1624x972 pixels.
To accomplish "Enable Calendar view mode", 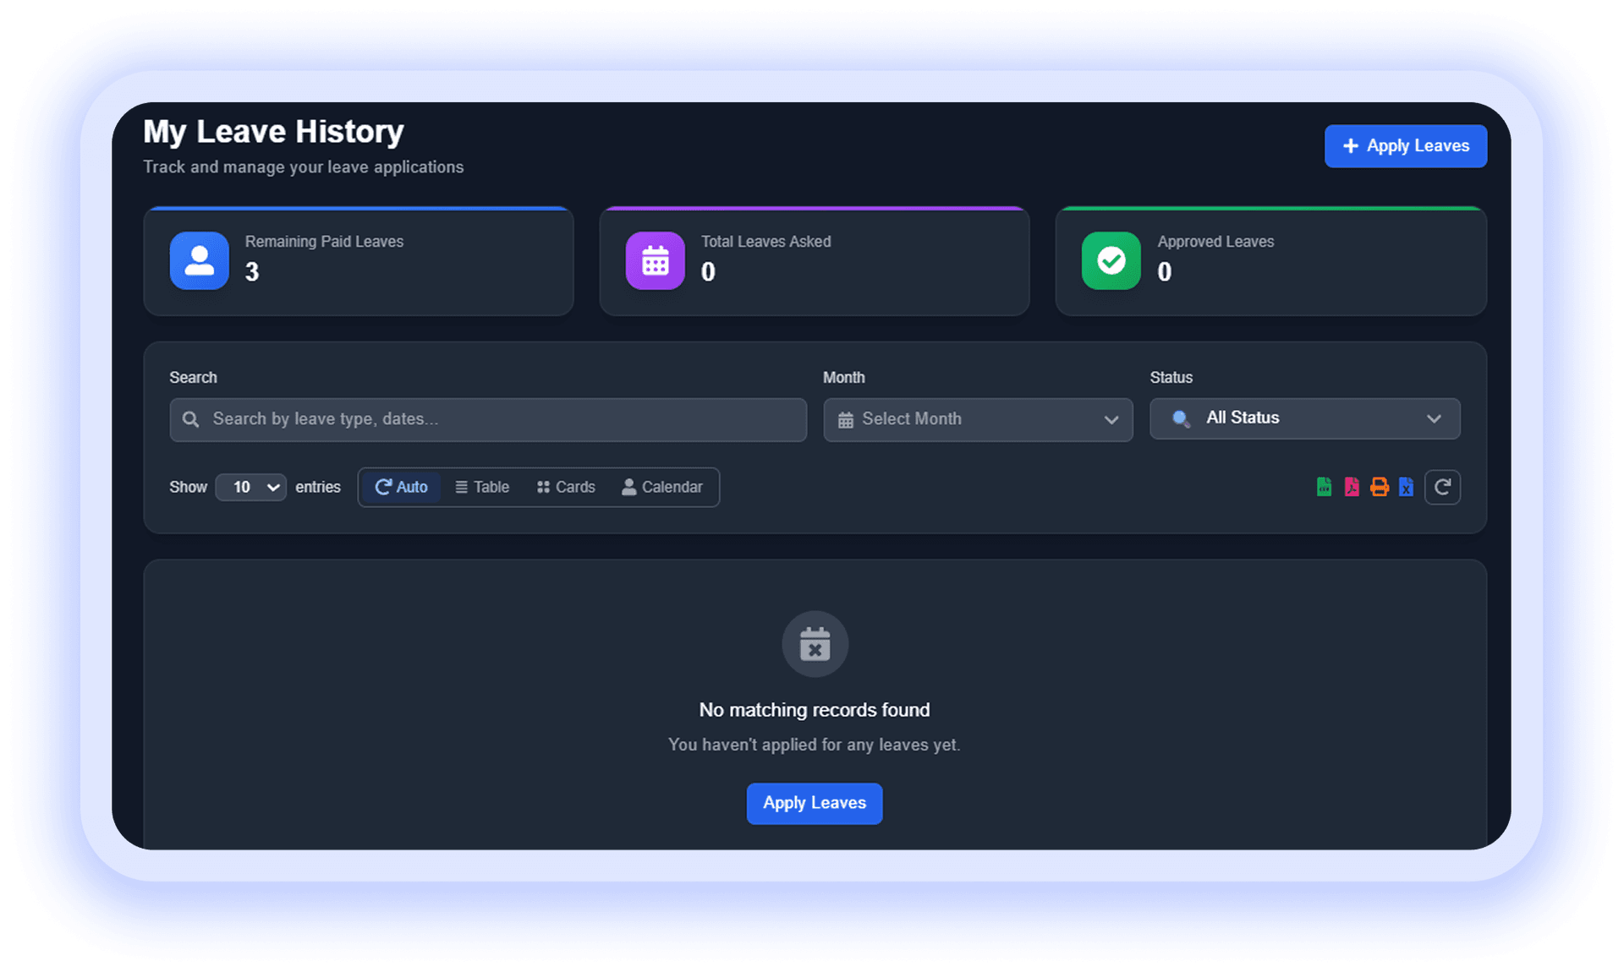I will pyautogui.click(x=663, y=487).
